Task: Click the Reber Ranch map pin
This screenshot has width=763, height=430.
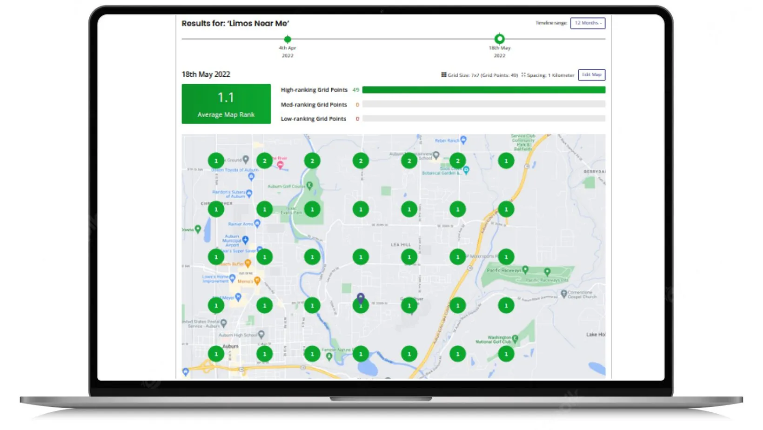Action: click(x=463, y=140)
